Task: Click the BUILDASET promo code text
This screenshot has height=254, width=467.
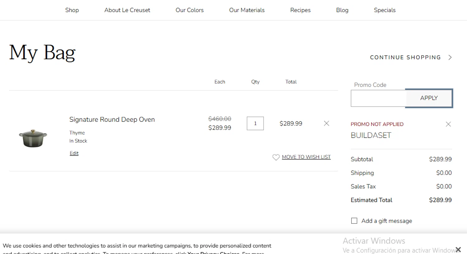Action: tap(371, 135)
